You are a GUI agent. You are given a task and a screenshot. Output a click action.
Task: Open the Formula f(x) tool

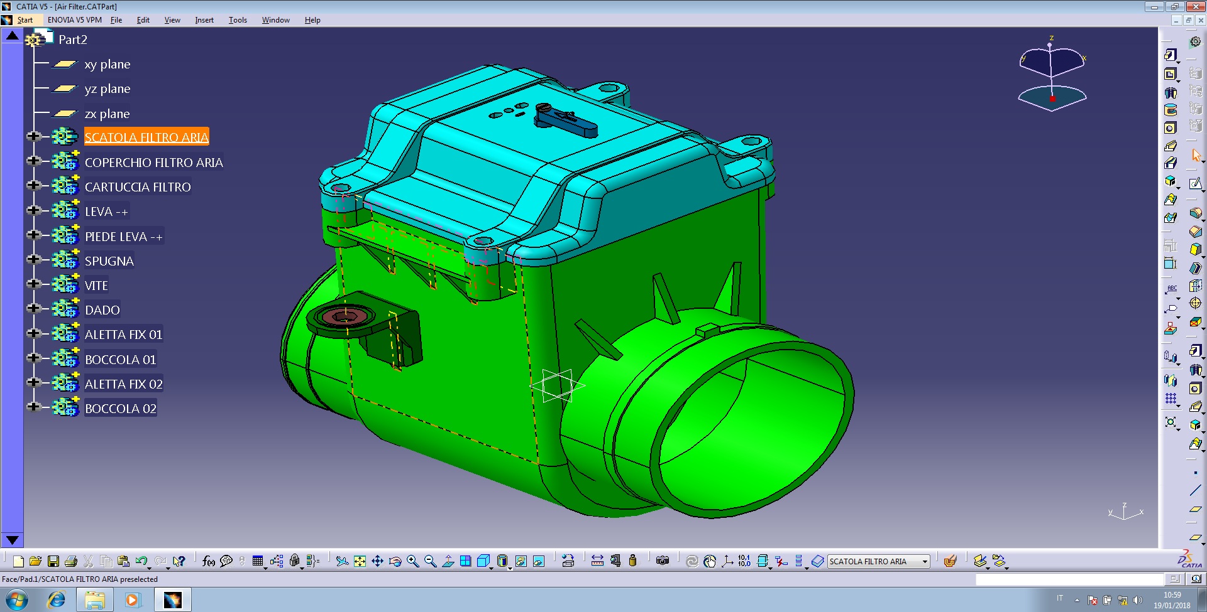(x=209, y=561)
